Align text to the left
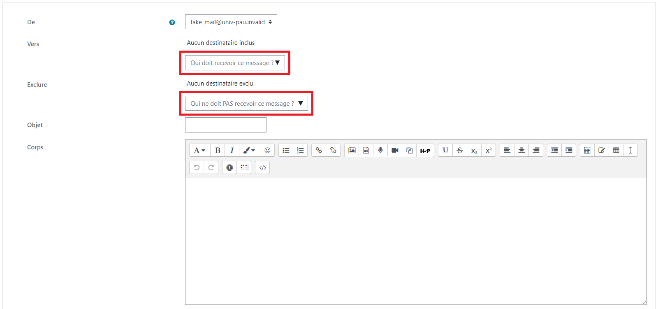Screen dimensions: 658x309 [507, 151]
